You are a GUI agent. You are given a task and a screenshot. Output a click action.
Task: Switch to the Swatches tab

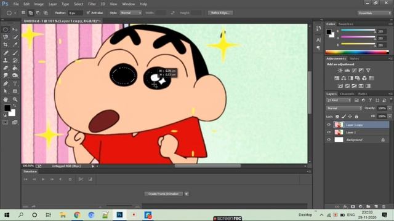click(346, 24)
